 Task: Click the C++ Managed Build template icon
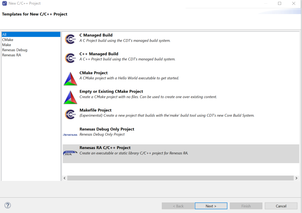[70, 58]
